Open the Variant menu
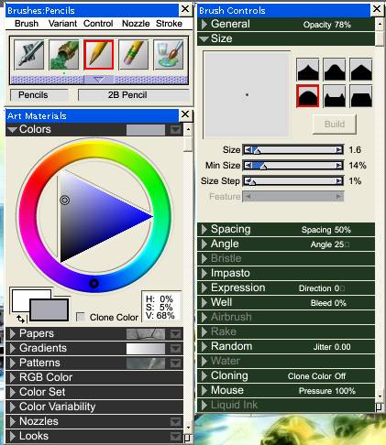The width and height of the screenshot is (386, 445). point(62,24)
